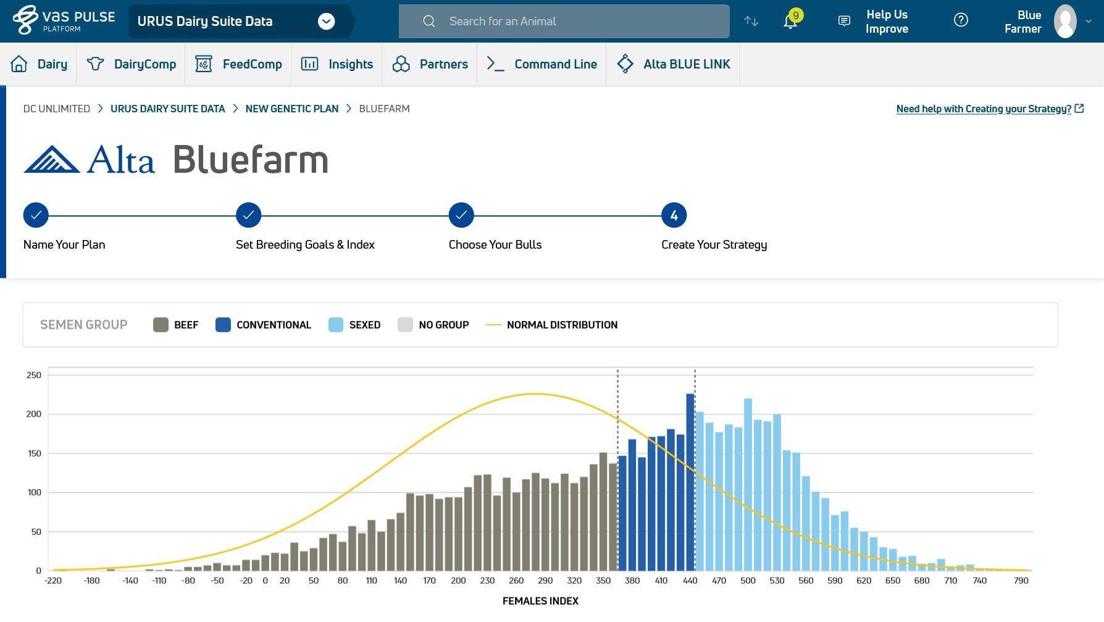Click the Name Your Plan step checkmark
Image resolution: width=1104 pixels, height=622 pixels.
(36, 215)
